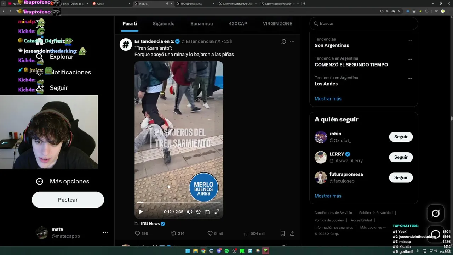
Task: Follow LERRY @_AsiwajuLerry
Action: click(x=401, y=157)
